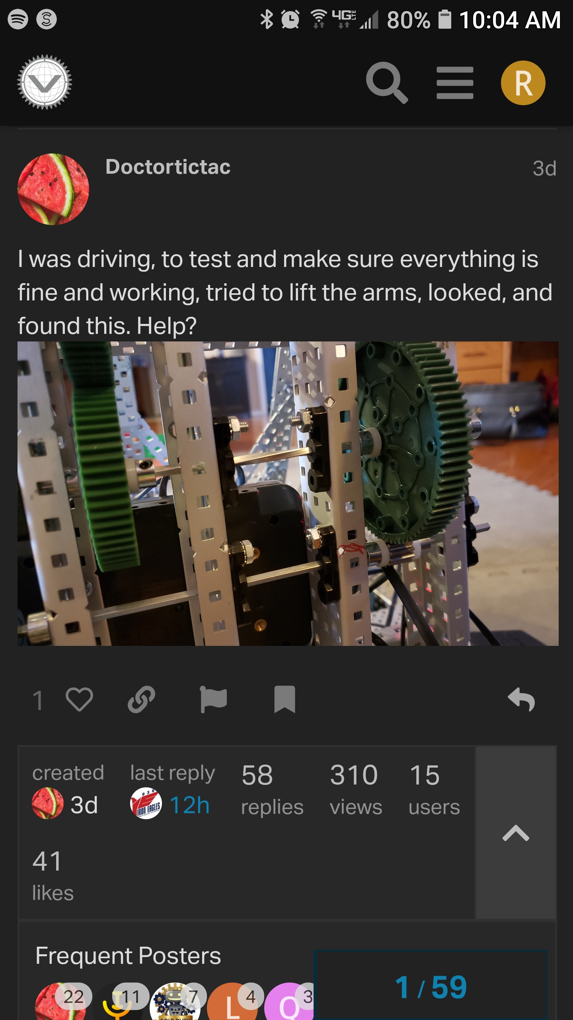The width and height of the screenshot is (573, 1020).
Task: Show the 1 like count on post
Action: [38, 700]
